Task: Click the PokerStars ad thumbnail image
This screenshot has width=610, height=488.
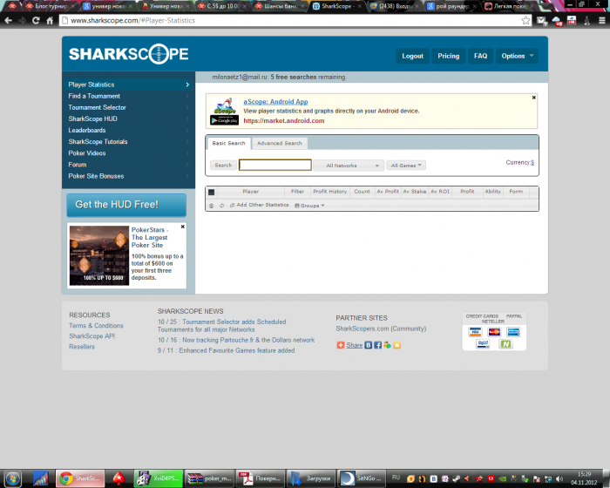Action: [99, 255]
